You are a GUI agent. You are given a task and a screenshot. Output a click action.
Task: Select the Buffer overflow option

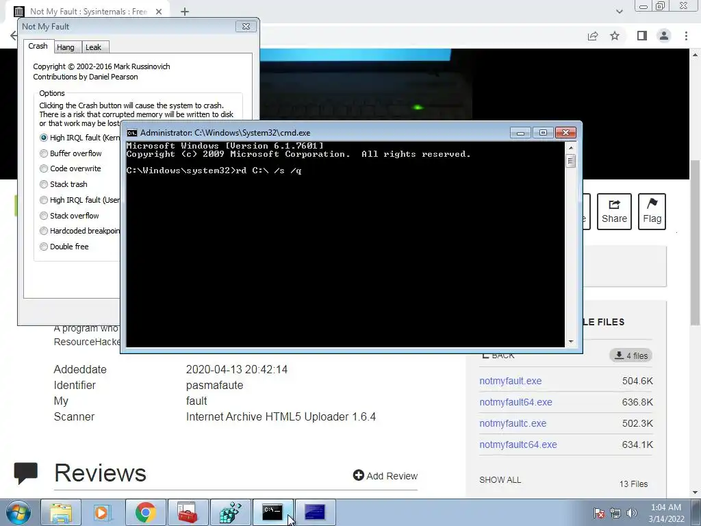coord(71,153)
